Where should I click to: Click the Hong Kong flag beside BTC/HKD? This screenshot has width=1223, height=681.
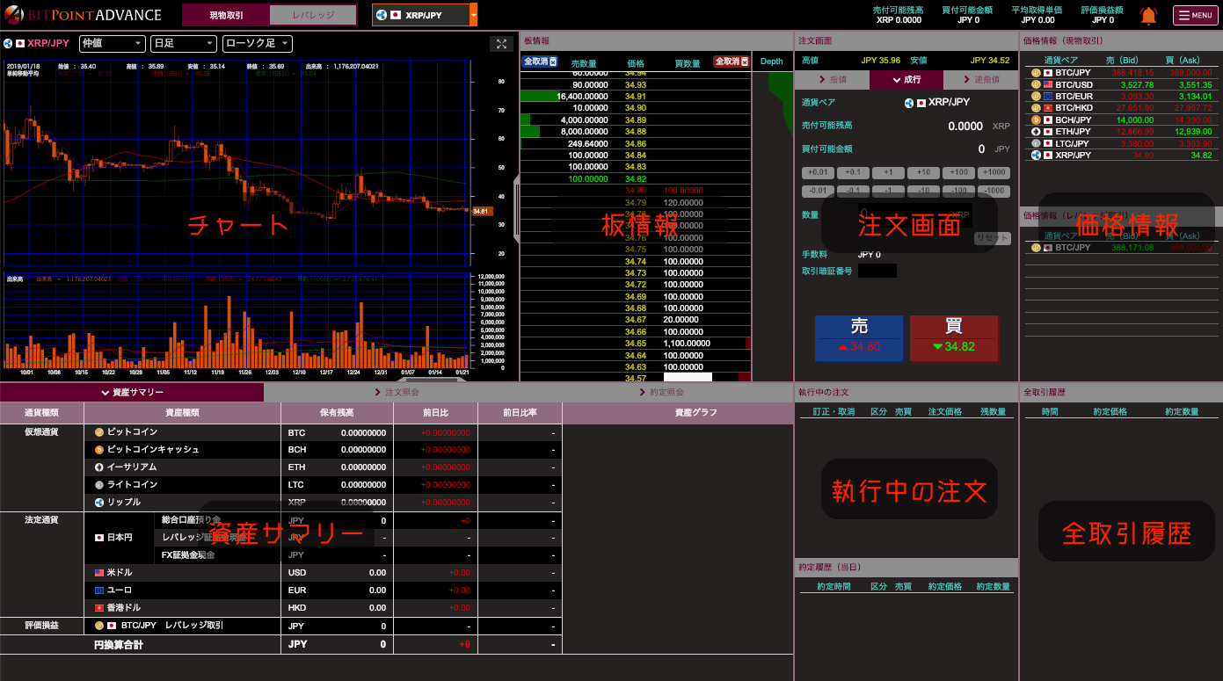click(x=1047, y=108)
